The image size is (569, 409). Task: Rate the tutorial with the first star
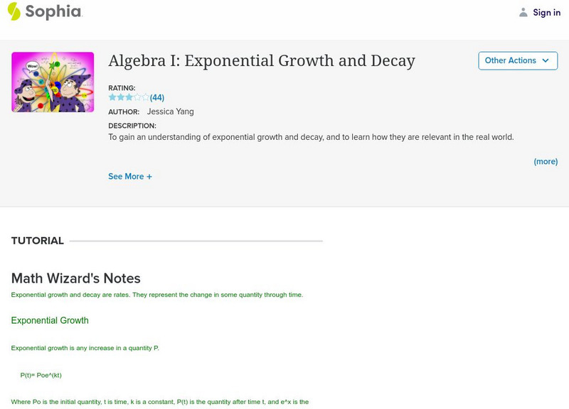[x=112, y=97]
